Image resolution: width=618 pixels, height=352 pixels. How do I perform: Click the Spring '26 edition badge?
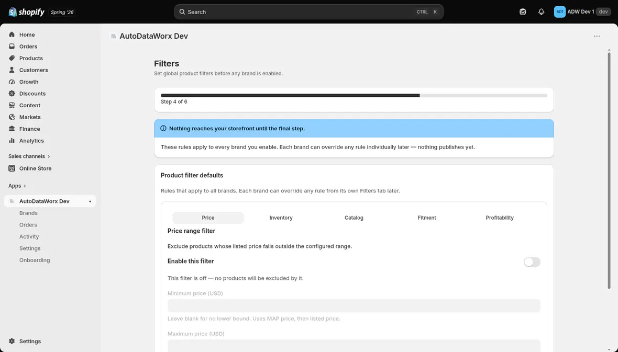tap(62, 12)
